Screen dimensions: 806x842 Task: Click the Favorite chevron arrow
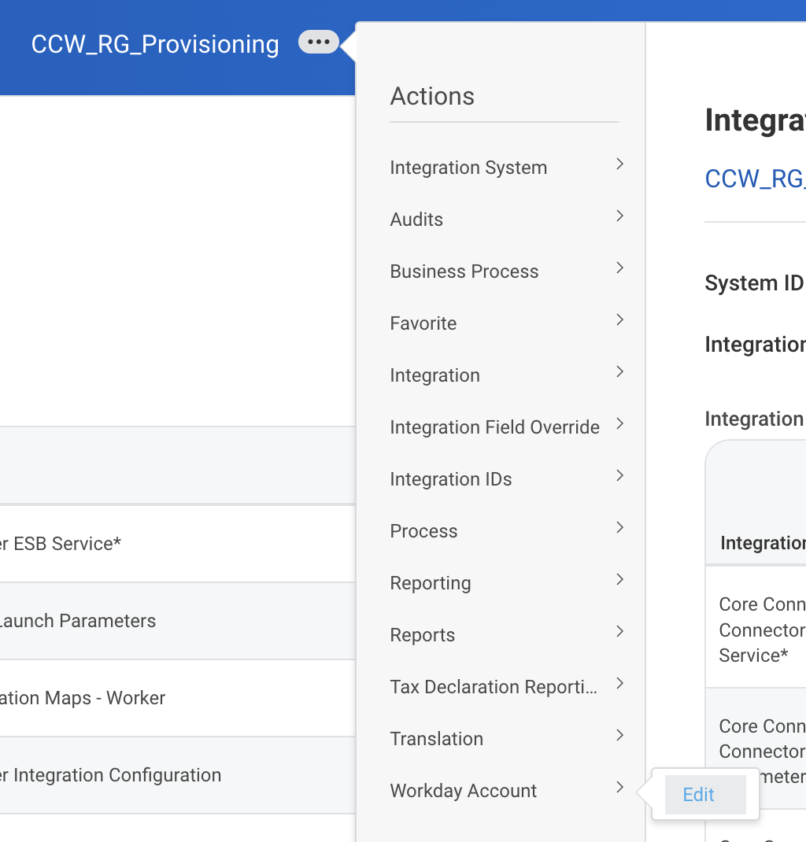point(619,320)
